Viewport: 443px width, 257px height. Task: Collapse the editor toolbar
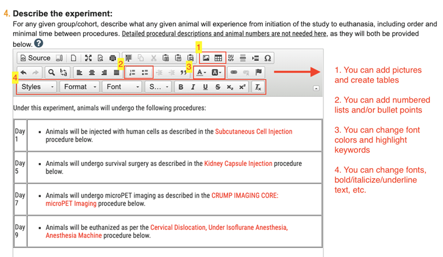click(316, 88)
